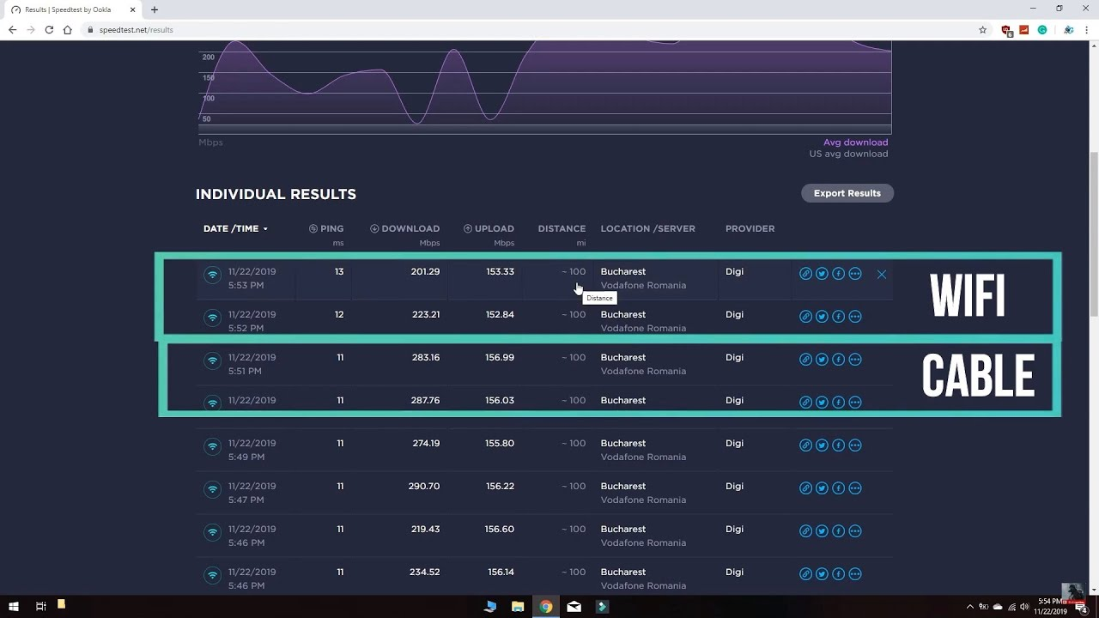Focus the speedtest.net/results address bar
1099x618 pixels.
pyautogui.click(x=532, y=29)
